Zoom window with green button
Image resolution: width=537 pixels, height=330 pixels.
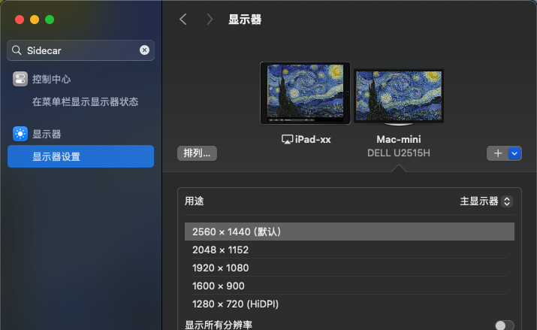click(x=50, y=20)
